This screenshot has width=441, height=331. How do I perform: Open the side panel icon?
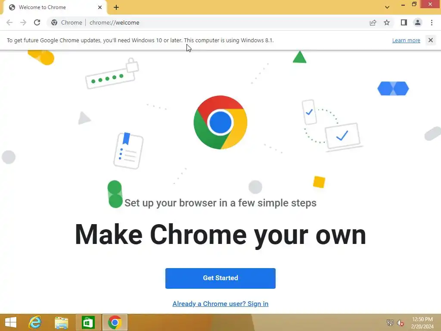[x=404, y=22]
